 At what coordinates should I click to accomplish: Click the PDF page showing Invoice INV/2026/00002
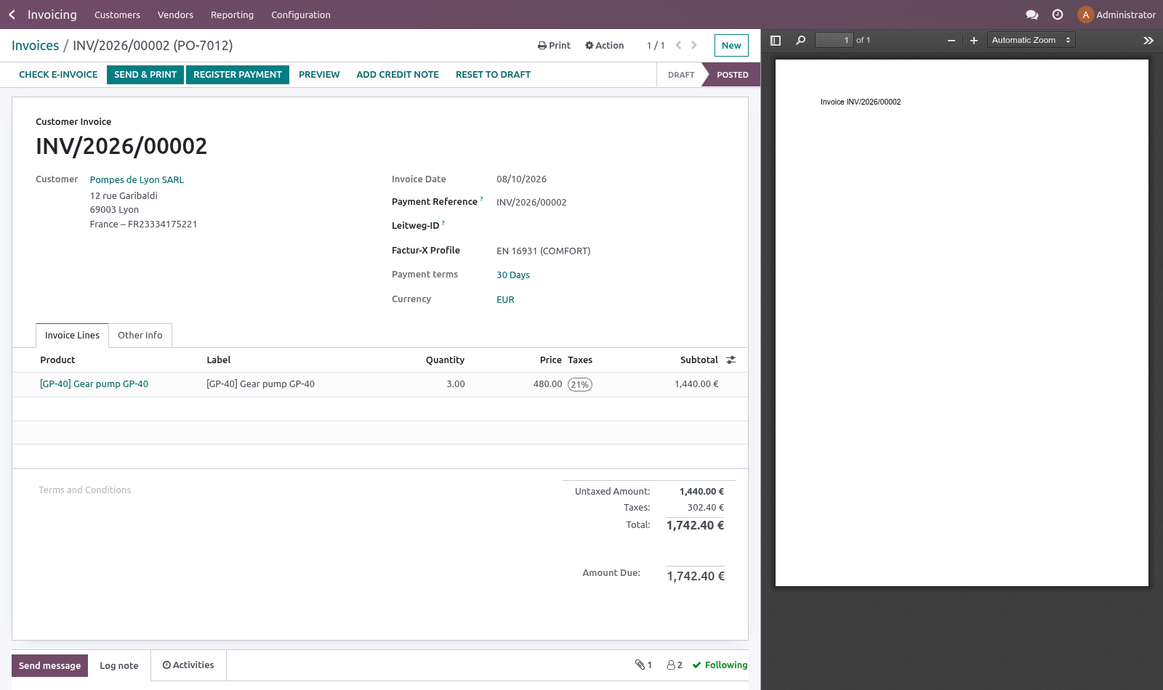[x=962, y=323]
